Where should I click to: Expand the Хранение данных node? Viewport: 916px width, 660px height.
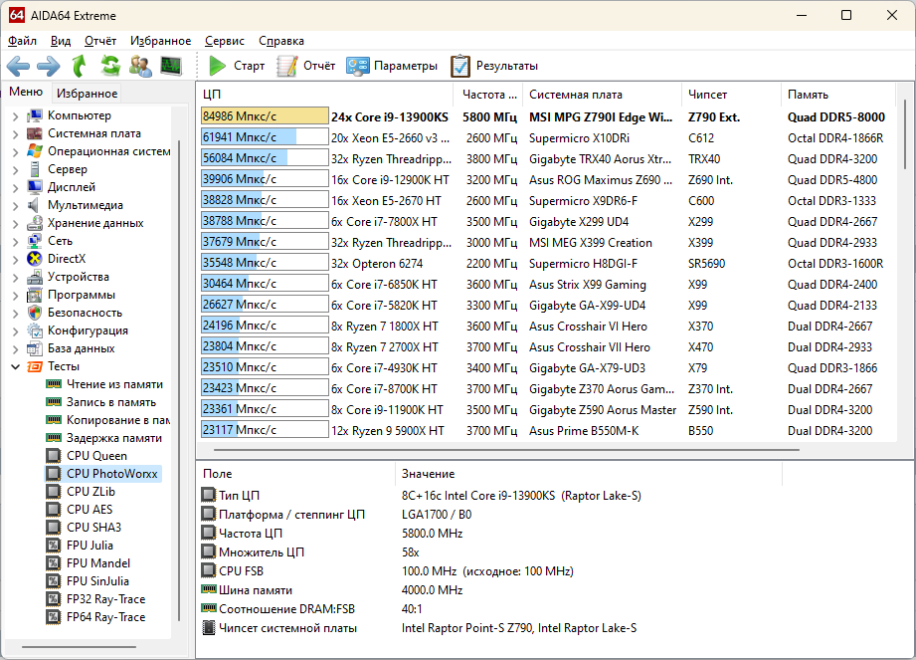(15, 224)
